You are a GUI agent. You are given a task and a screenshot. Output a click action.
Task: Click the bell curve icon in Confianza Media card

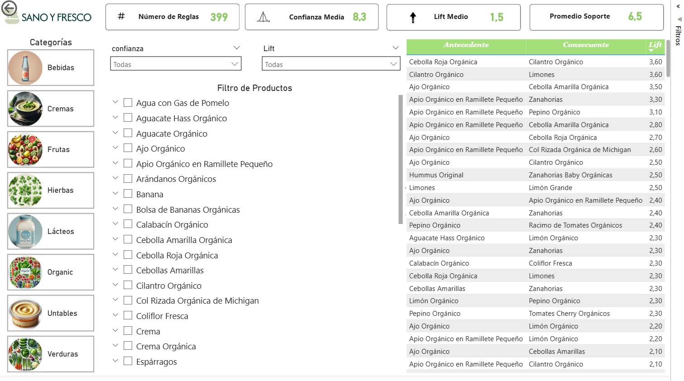(x=263, y=17)
